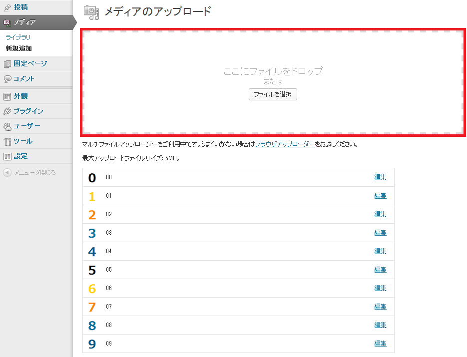Click the media camera icon in sidebar

point(7,22)
